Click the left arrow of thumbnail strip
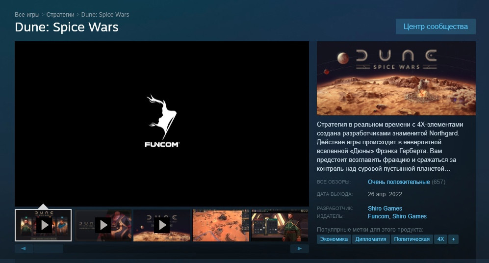 click(x=24, y=249)
